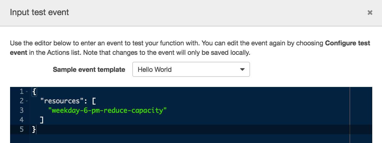This screenshot has height=143, width=382.
Task: Select line number 3 in editor gutter
Action: click(21, 111)
